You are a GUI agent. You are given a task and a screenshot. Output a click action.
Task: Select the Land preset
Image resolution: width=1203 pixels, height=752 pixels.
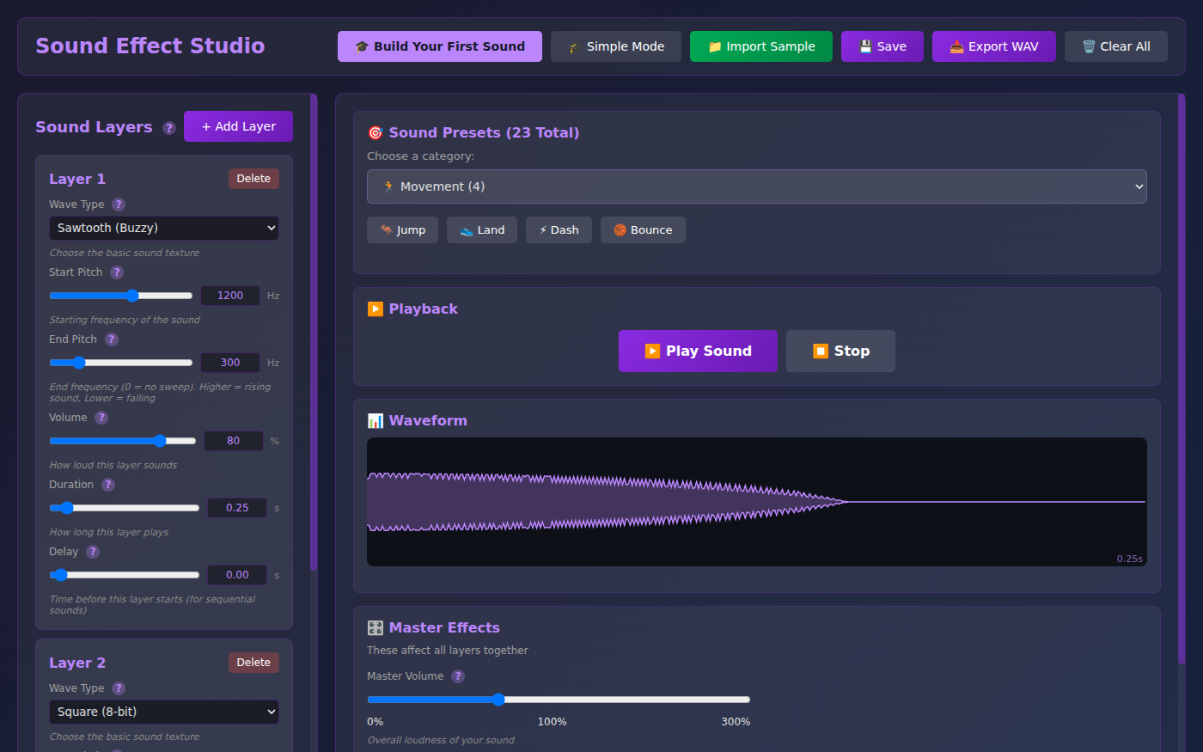[x=482, y=230]
